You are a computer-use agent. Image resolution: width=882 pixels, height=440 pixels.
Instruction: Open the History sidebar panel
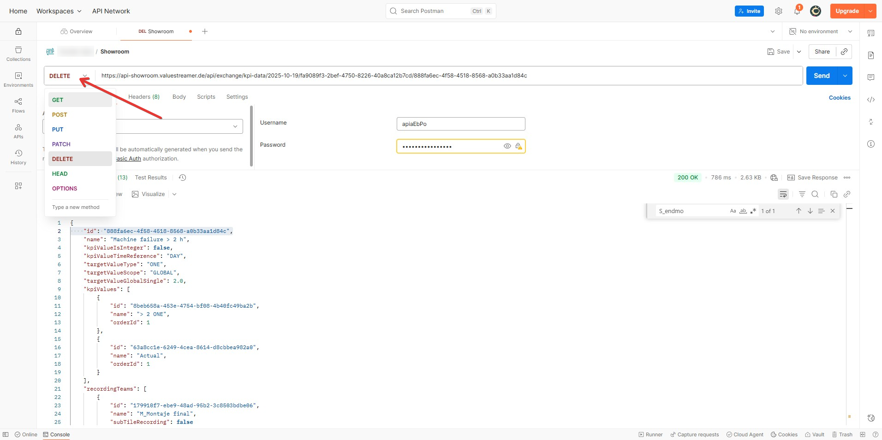pyautogui.click(x=18, y=157)
